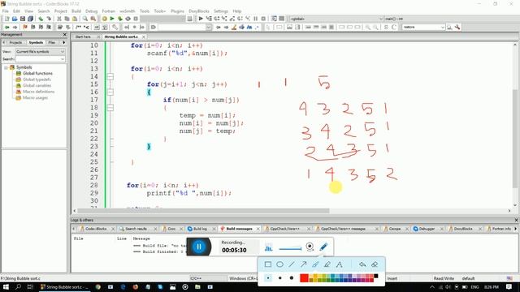Click the Debug/Continue play icon
Screen dimensions: 520x292
[201, 19]
